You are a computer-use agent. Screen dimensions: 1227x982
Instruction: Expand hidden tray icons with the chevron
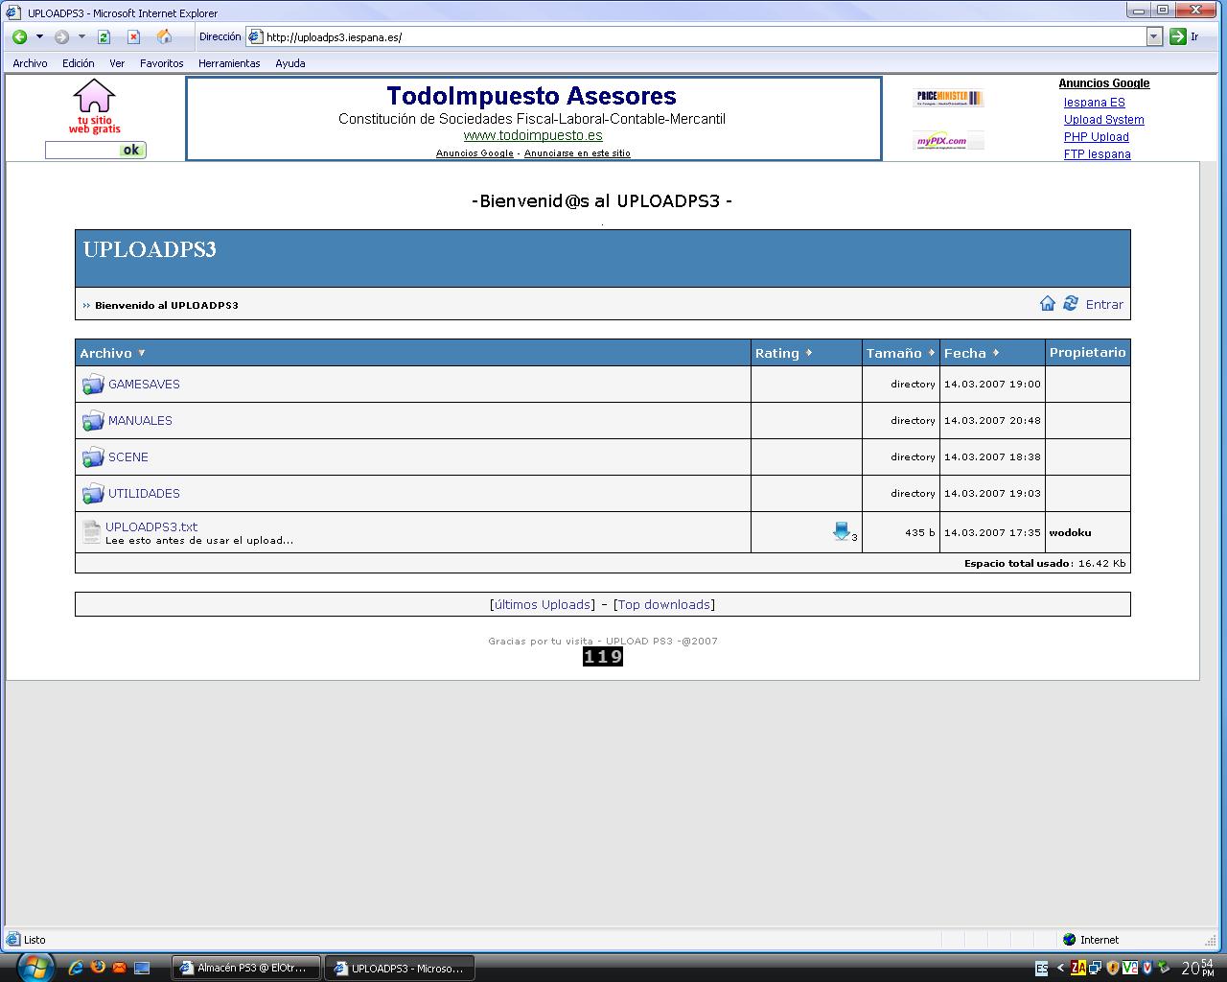pyautogui.click(x=1061, y=969)
